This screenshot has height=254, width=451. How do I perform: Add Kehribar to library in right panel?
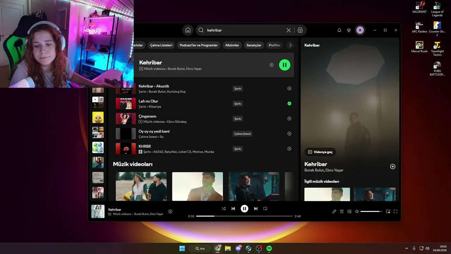tap(393, 167)
